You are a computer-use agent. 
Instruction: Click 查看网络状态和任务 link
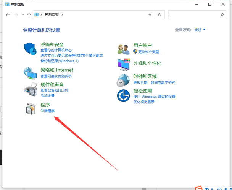click(56, 76)
